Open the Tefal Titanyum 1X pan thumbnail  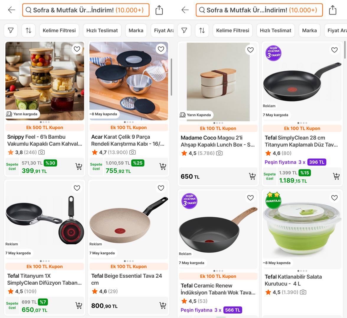tap(45, 220)
